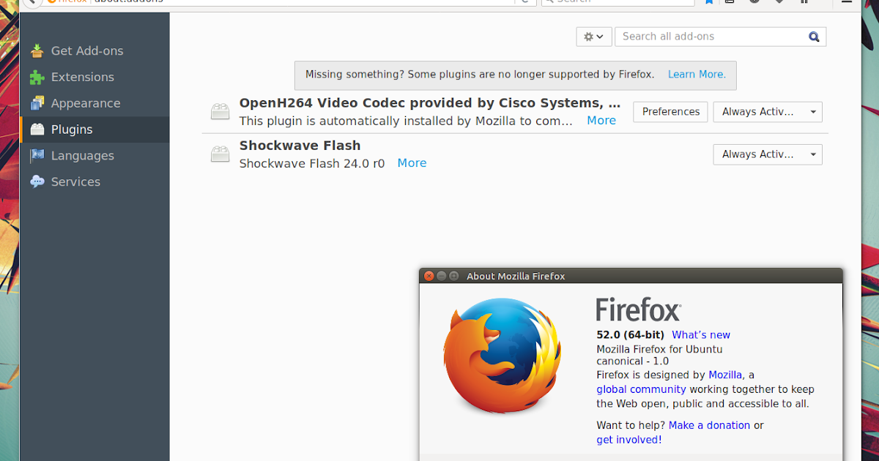Image resolution: width=879 pixels, height=461 pixels.
Task: Click the Languages flag icon
Action: (x=37, y=156)
